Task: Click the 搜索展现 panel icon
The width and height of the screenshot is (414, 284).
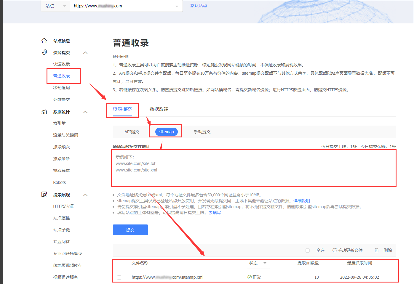Action: tap(44, 195)
